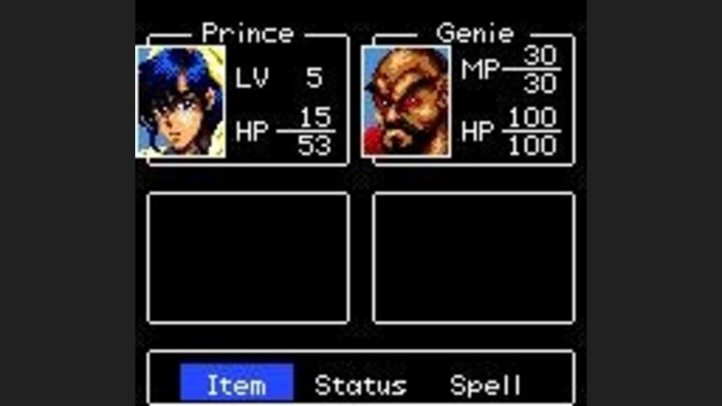The image size is (722, 406).
Task: Choose the Spell menu option
Action: (485, 385)
